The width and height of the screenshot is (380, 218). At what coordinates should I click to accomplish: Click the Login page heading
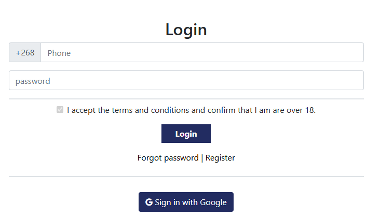(186, 30)
